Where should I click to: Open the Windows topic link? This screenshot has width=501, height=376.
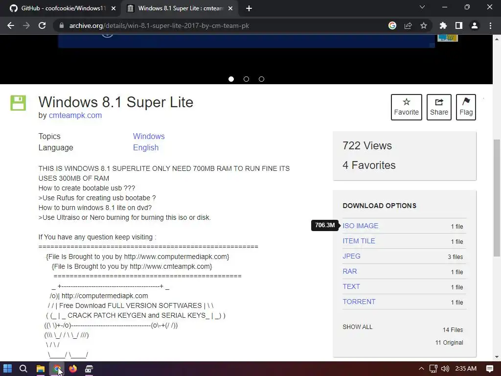[x=149, y=136]
